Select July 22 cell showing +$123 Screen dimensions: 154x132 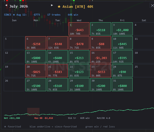coord(79,71)
